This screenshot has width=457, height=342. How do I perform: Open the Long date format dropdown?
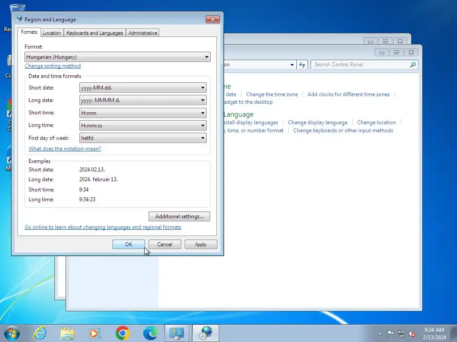(x=143, y=100)
